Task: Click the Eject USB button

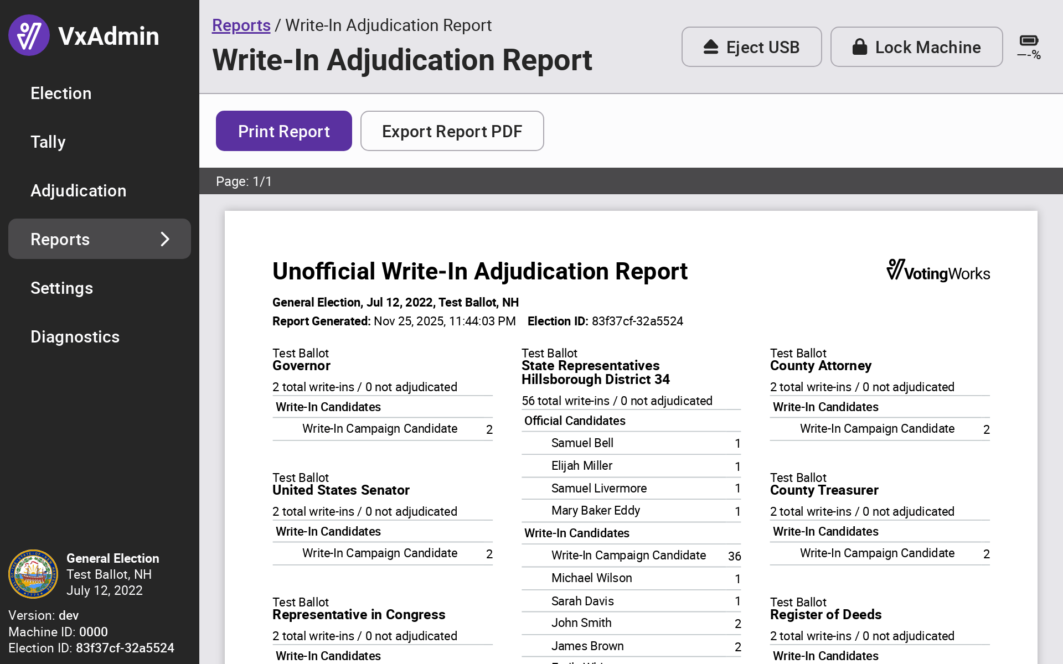Action: point(751,47)
